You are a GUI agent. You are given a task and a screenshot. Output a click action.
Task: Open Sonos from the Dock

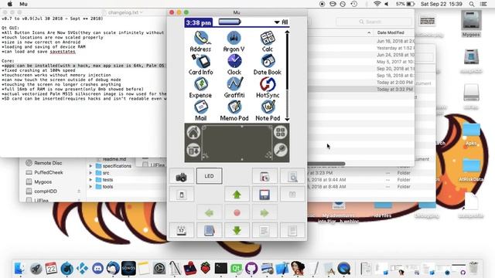coord(128,269)
